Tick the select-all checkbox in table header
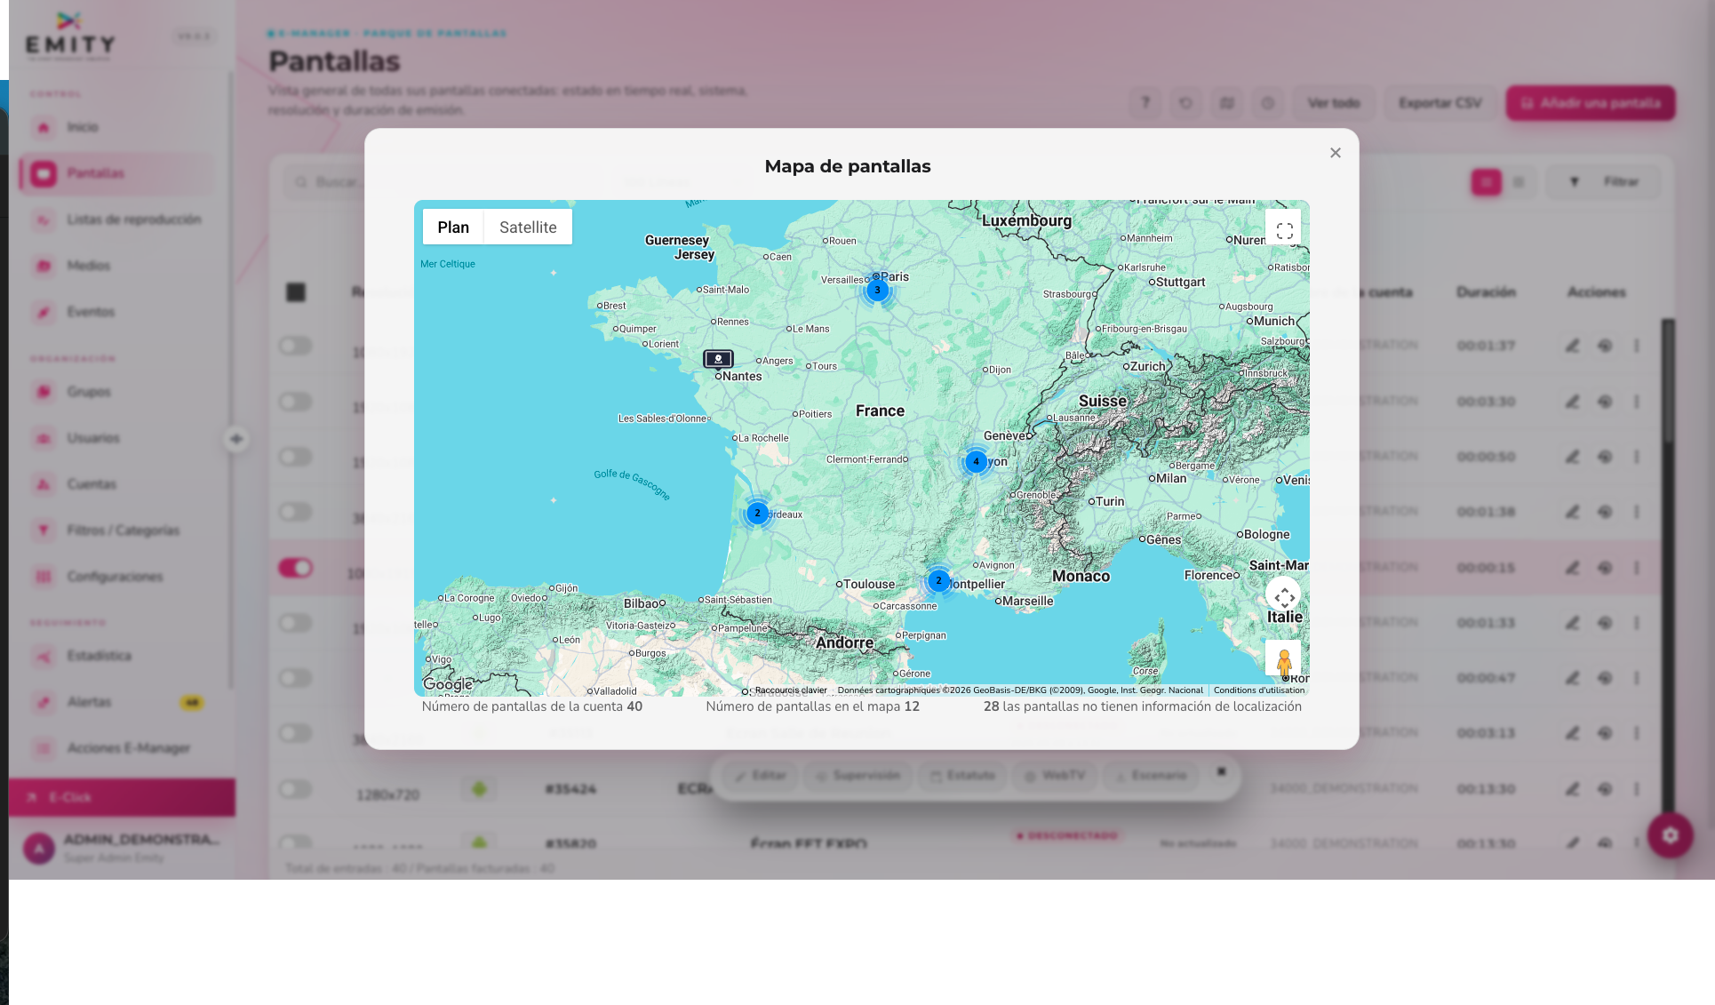The height and width of the screenshot is (1005, 1715). point(296,292)
